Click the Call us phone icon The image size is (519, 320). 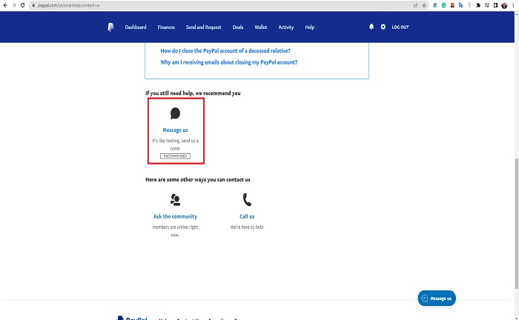coord(247,200)
